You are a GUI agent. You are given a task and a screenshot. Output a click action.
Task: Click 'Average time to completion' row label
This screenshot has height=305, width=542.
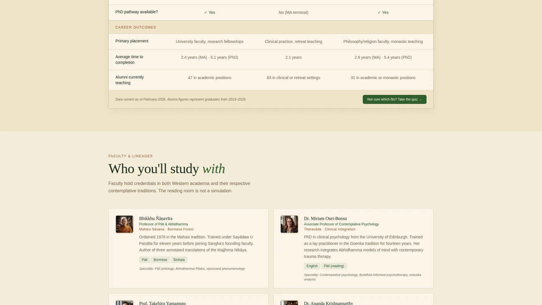pyautogui.click(x=129, y=60)
